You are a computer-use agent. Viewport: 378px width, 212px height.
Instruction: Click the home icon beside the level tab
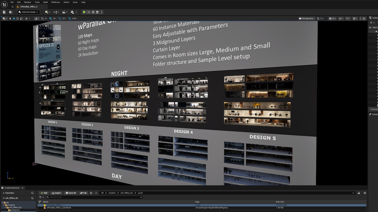[x=12, y=6]
